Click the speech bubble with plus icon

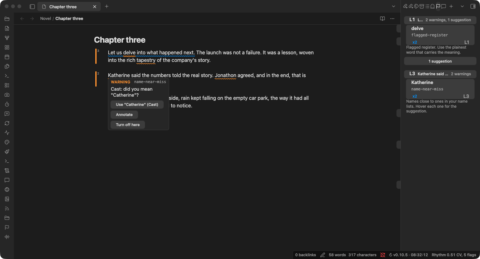pos(7,114)
